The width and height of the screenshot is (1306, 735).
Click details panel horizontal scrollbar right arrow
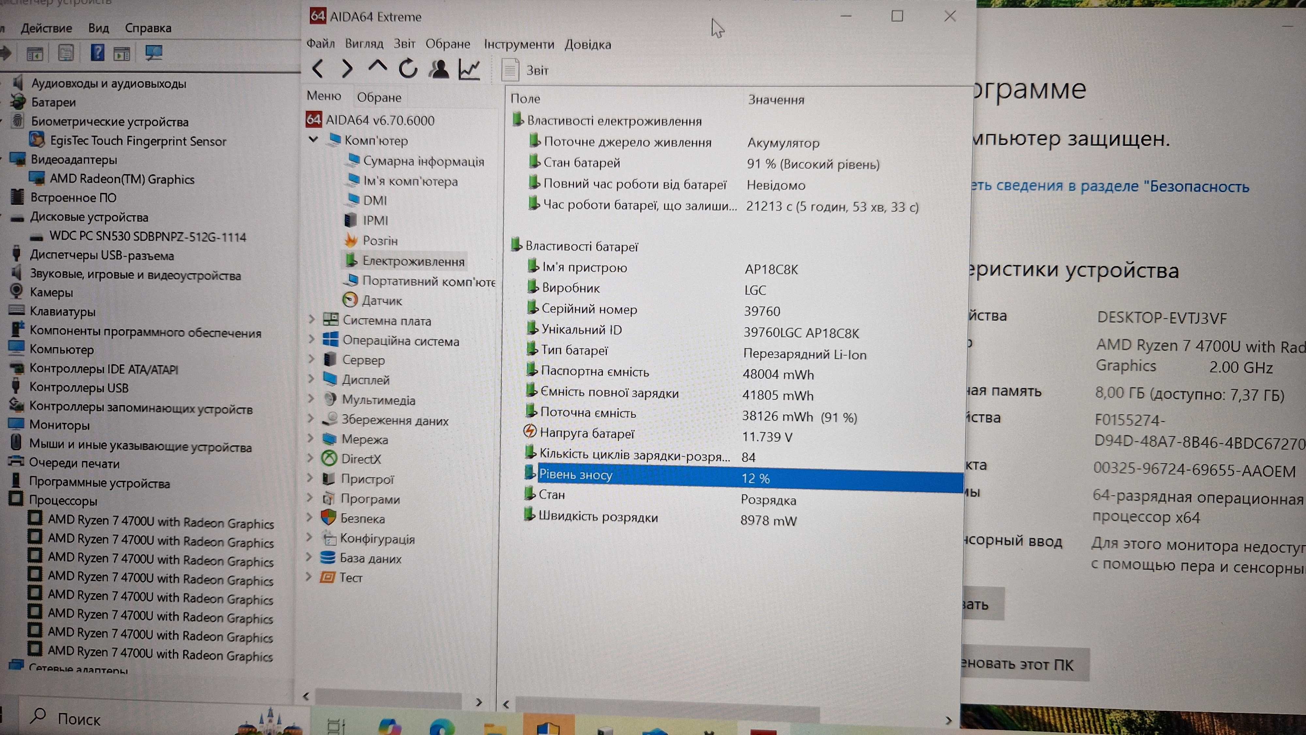948,720
